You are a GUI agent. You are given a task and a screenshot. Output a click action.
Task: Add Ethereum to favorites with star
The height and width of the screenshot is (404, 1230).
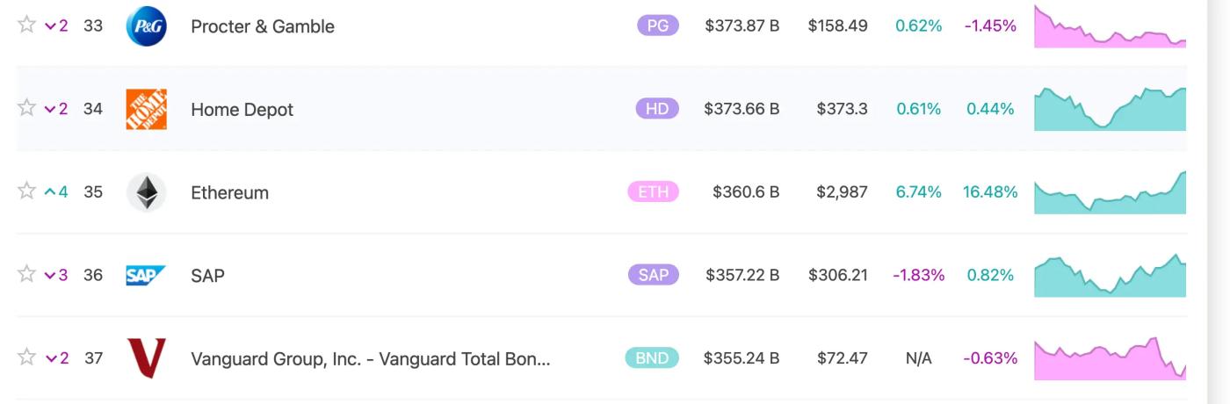(x=27, y=191)
